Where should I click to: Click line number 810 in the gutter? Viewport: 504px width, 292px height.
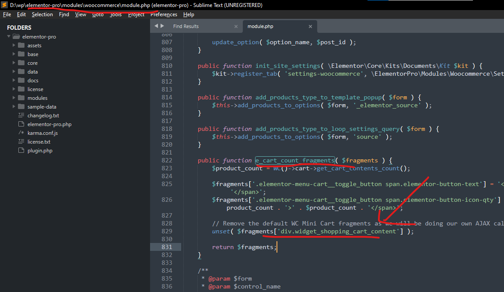click(x=167, y=66)
